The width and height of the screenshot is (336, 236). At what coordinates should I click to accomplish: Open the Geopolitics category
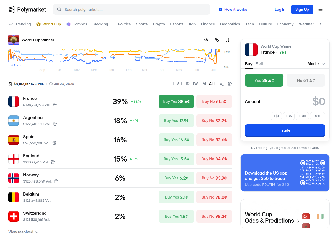coord(230,24)
